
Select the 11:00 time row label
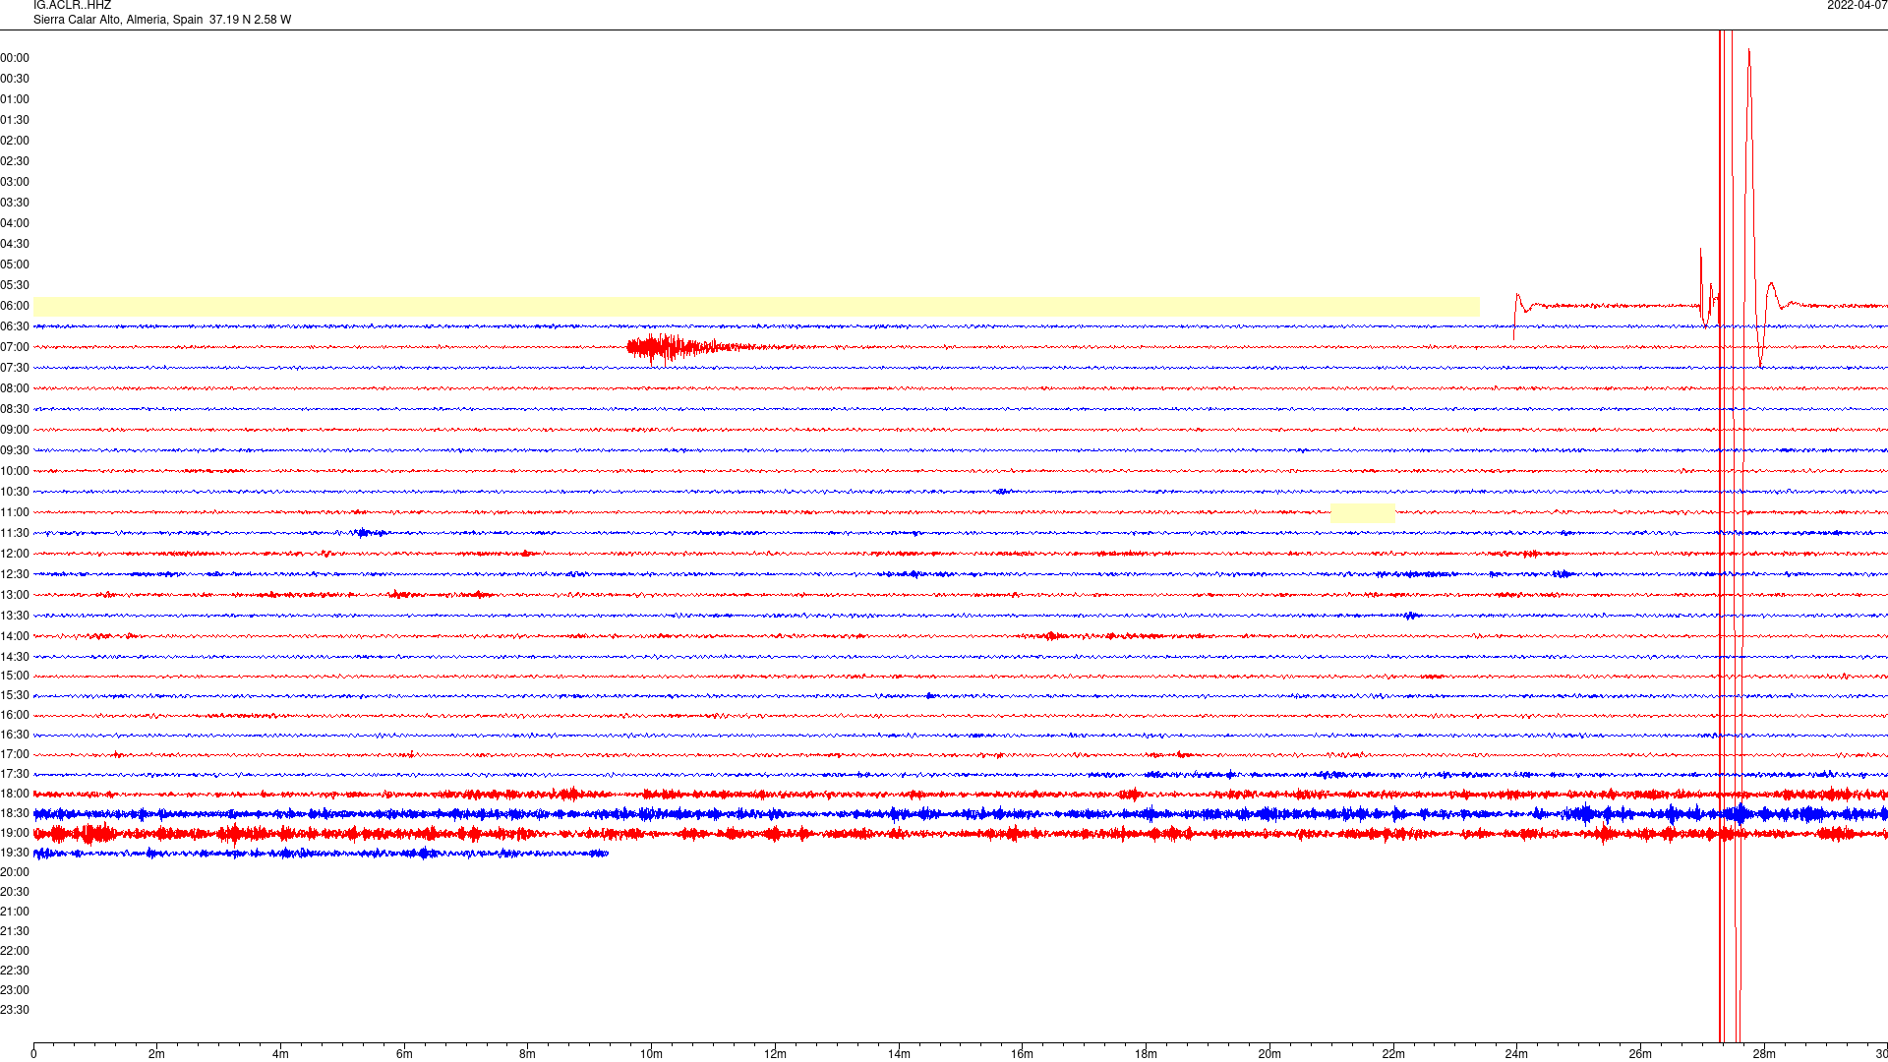(x=15, y=512)
